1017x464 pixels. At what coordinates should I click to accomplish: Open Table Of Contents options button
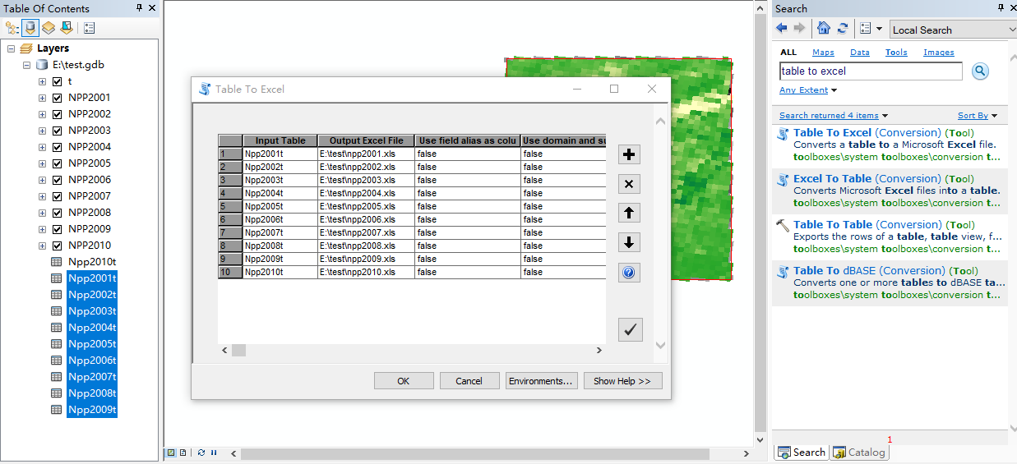point(90,28)
